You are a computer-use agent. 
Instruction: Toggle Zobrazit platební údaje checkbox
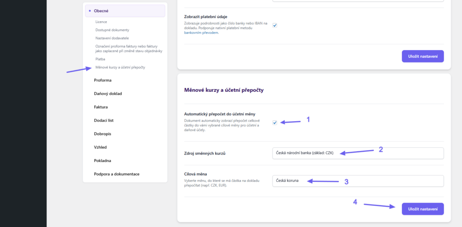click(x=275, y=25)
